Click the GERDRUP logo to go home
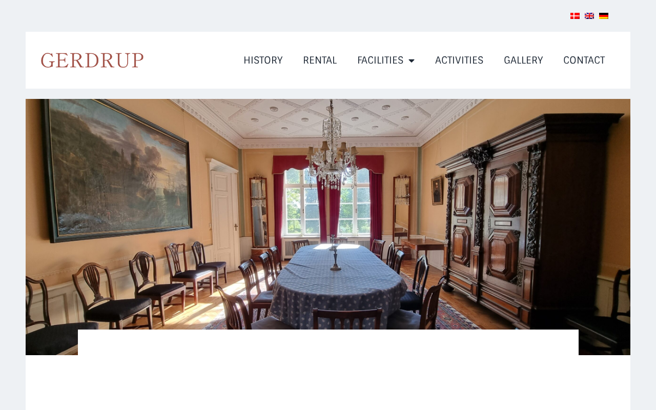Viewport: 656px width, 410px height. [x=92, y=60]
